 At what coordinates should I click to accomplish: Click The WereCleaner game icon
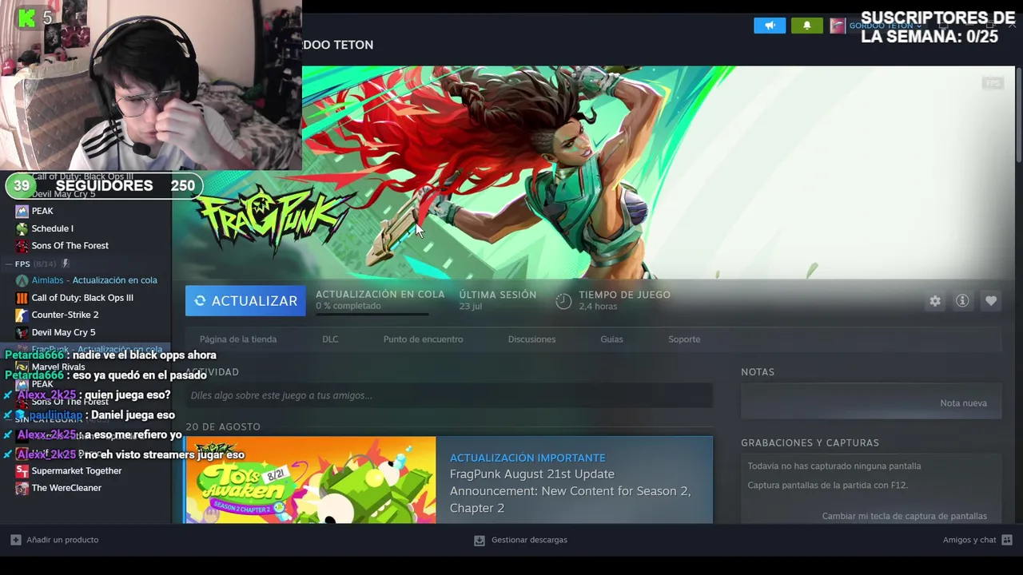[x=22, y=488]
